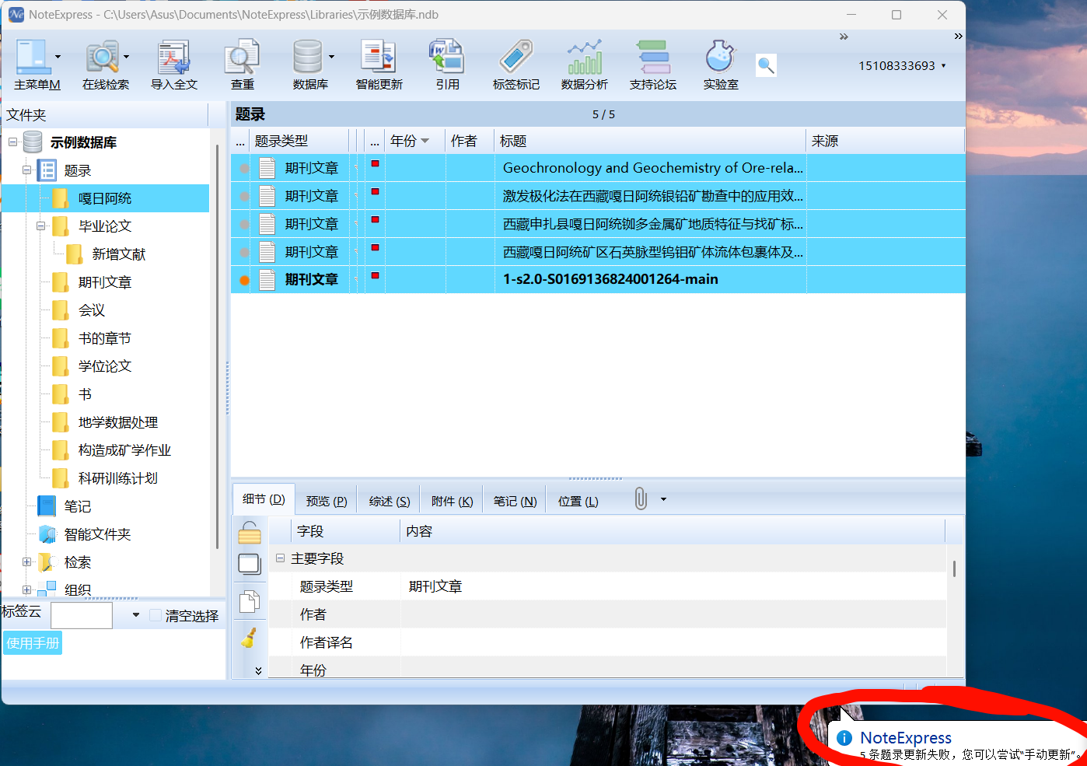
Task: Sort by the 题录类型 column header
Action: click(x=299, y=141)
